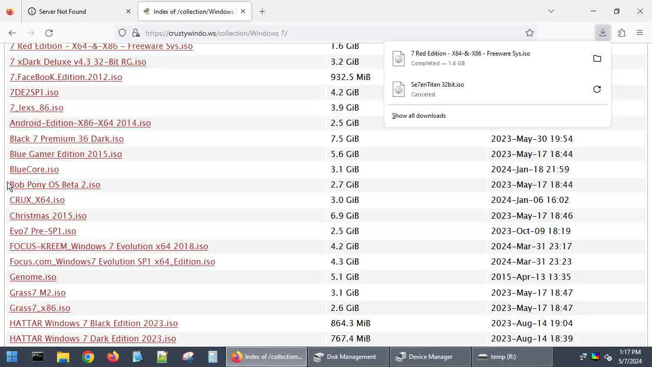Click the 864.3 MiB size value
The width and height of the screenshot is (652, 367).
point(350,323)
